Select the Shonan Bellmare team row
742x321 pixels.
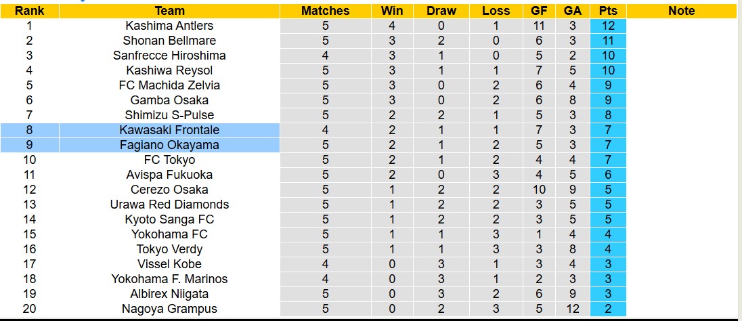click(169, 41)
